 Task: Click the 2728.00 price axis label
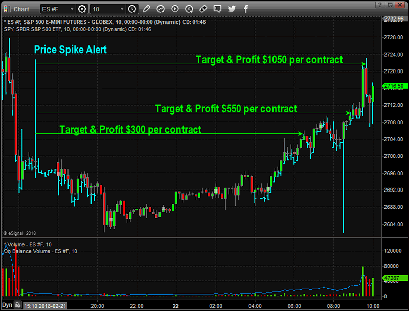pyautogui.click(x=393, y=37)
